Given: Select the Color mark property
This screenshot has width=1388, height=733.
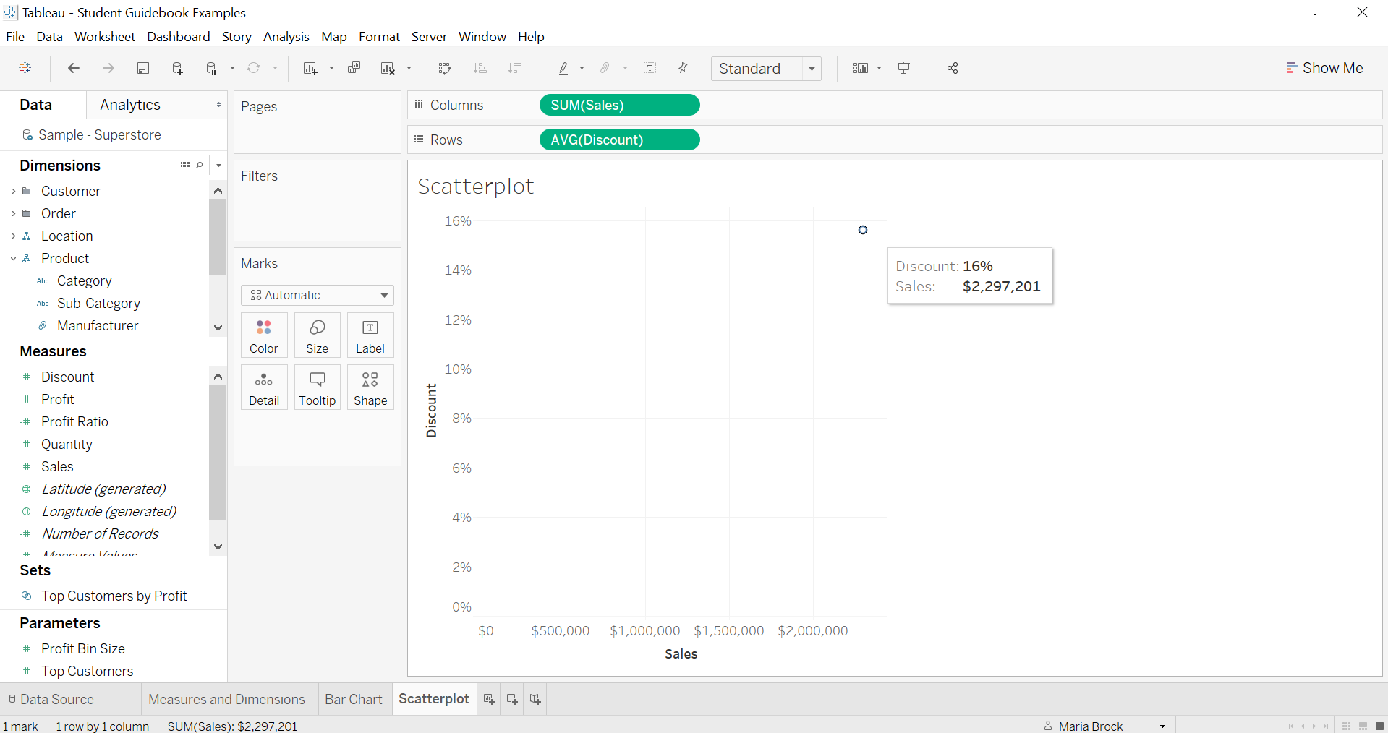Looking at the screenshot, I should click(263, 335).
